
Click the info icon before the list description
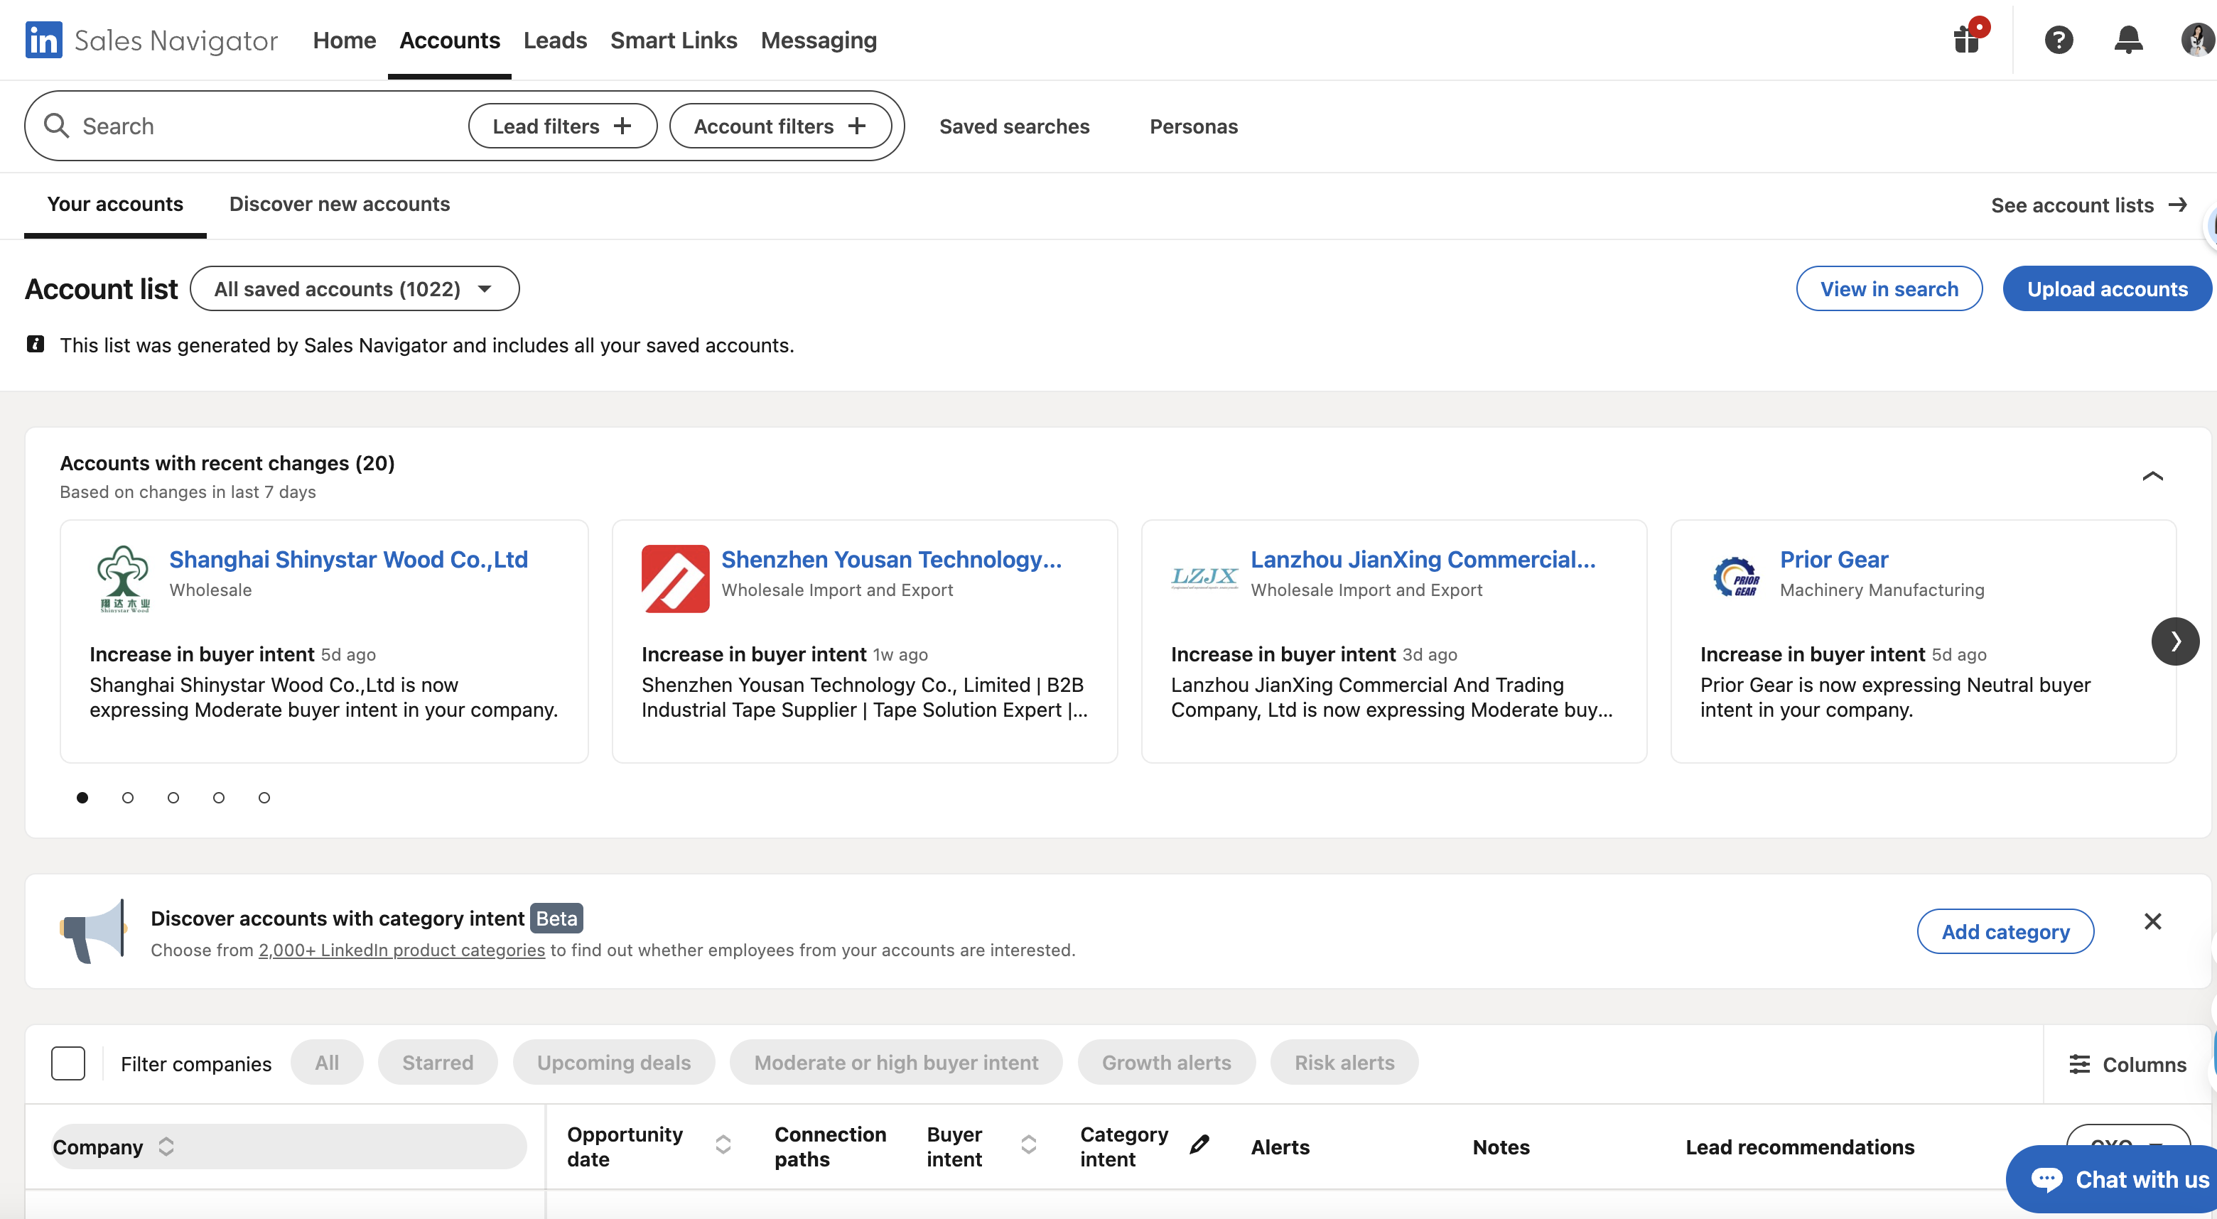coord(36,344)
